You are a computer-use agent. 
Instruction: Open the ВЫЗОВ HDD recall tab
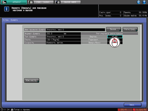[68, 2]
